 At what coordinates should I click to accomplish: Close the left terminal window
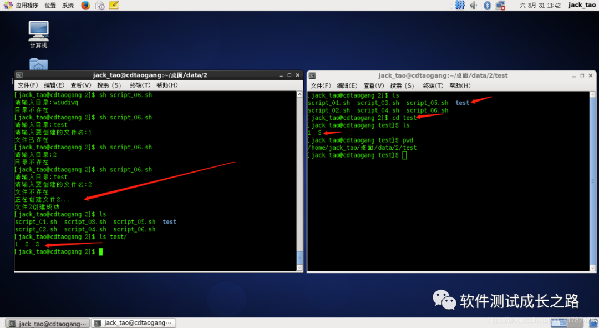[x=298, y=75]
